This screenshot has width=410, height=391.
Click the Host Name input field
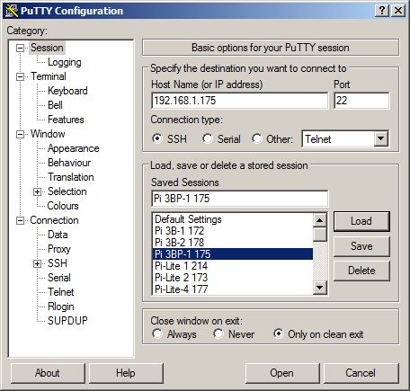tap(239, 101)
